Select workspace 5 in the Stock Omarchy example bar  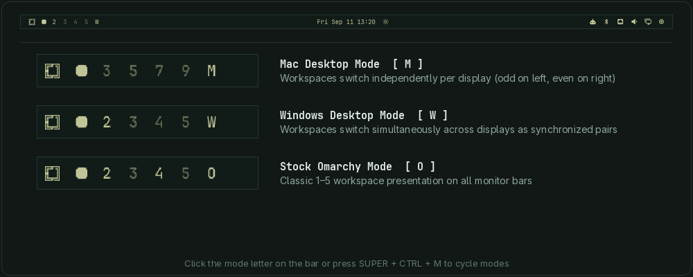pyautogui.click(x=186, y=173)
